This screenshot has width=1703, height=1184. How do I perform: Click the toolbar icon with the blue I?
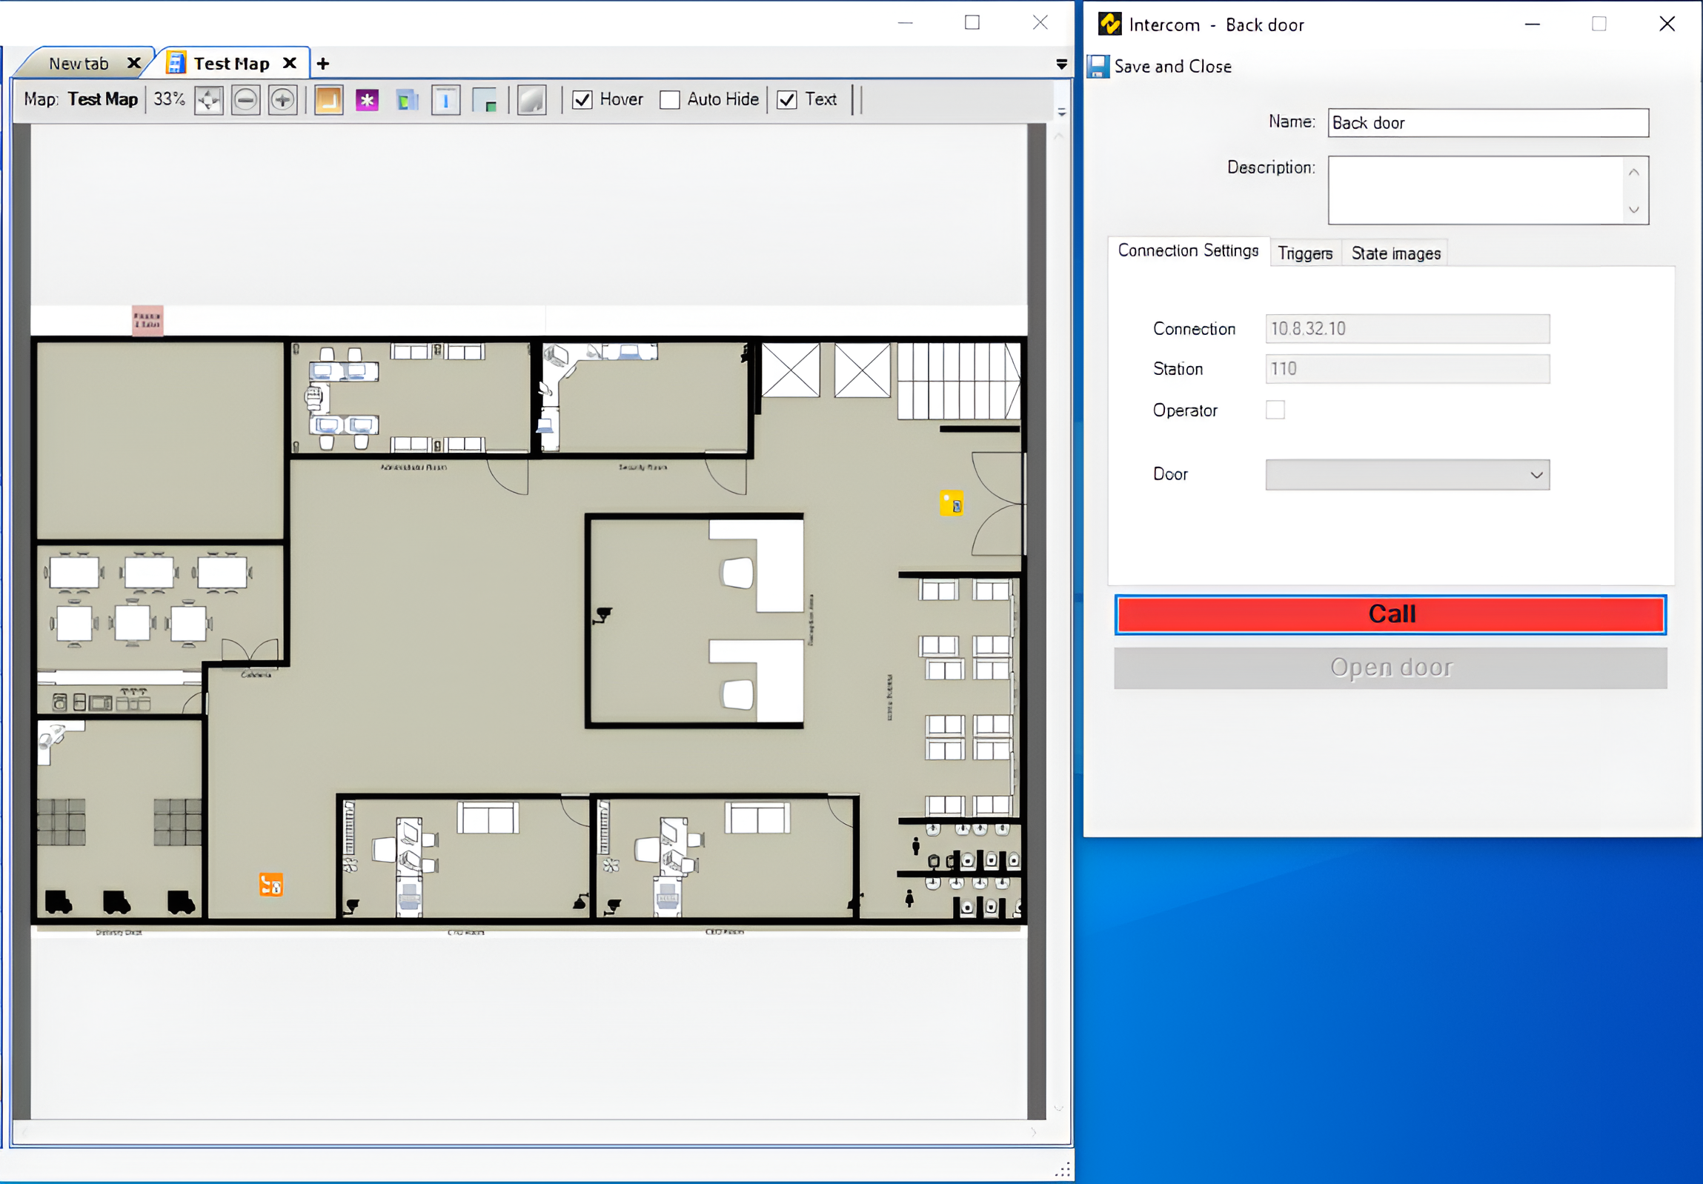point(445,100)
